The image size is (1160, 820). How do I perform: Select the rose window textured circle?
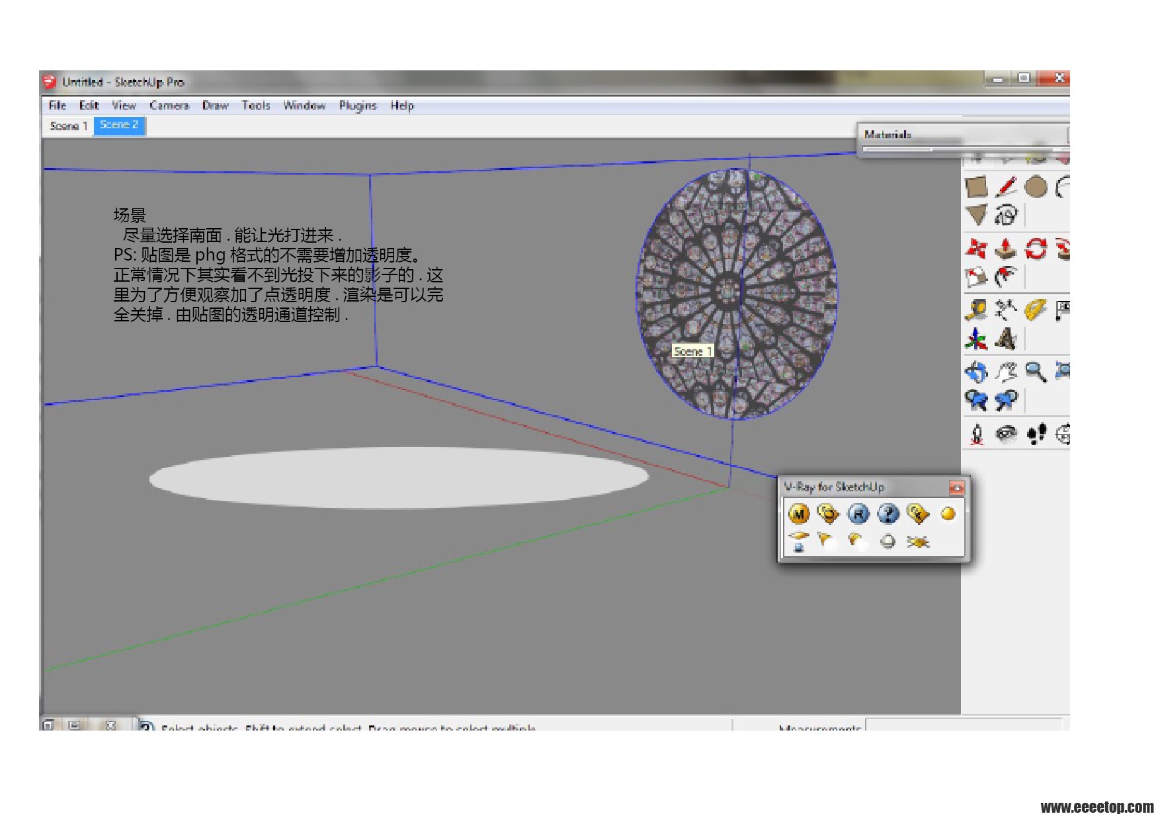click(x=736, y=294)
